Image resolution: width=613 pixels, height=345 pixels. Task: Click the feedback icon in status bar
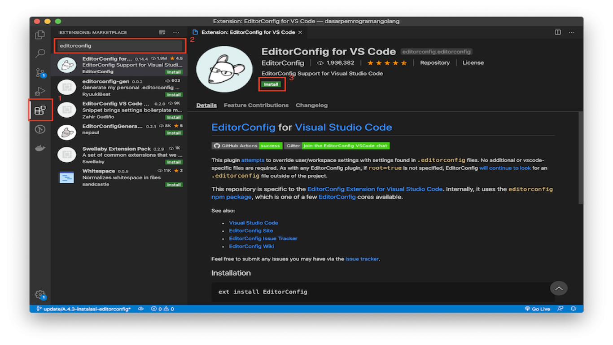coord(560,309)
